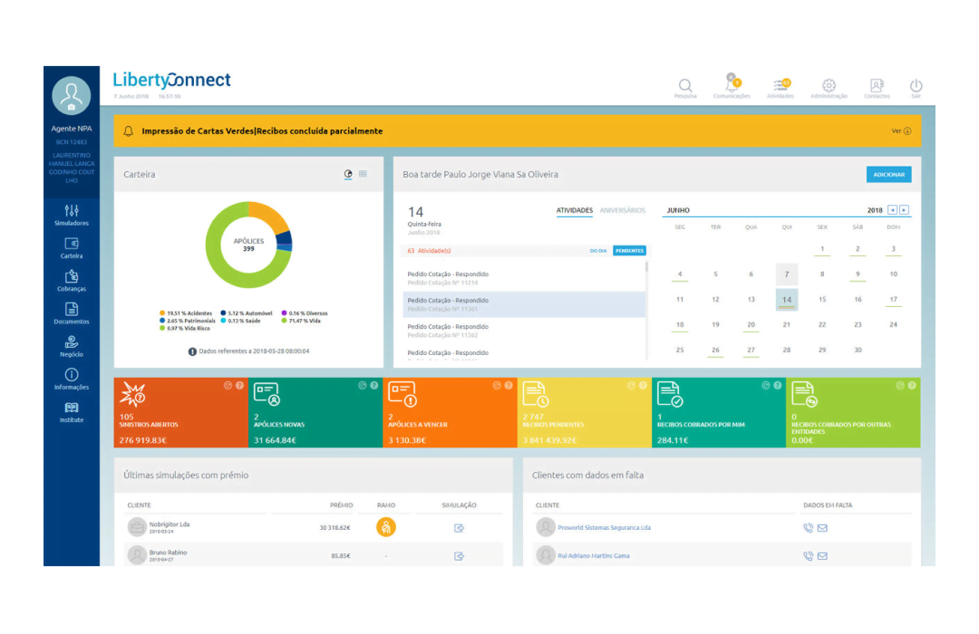This screenshot has width=979, height=634.
Task: Click the ADICIONAR button
Action: 888,174
